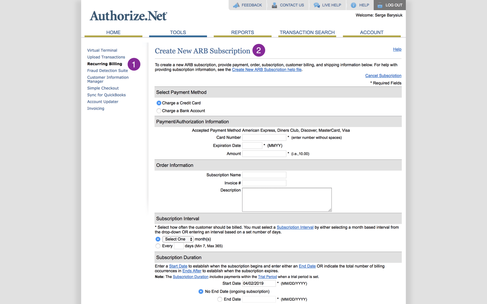Open Create New ARB Subscription help file link

(x=267, y=70)
